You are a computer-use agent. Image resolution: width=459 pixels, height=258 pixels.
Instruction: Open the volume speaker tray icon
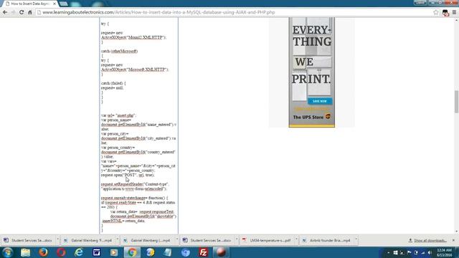(430, 252)
